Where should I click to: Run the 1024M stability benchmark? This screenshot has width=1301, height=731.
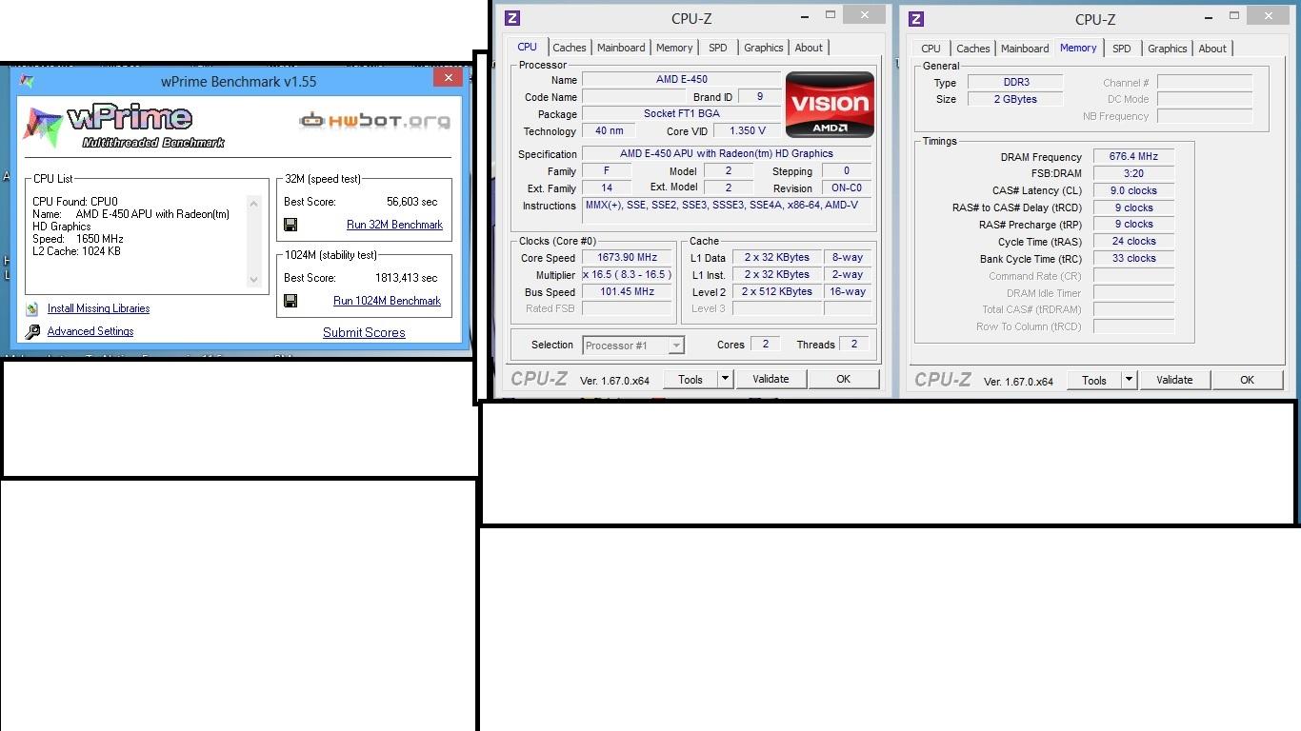pos(387,301)
